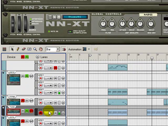Select the chimes device thumbnail

(x=14, y=102)
